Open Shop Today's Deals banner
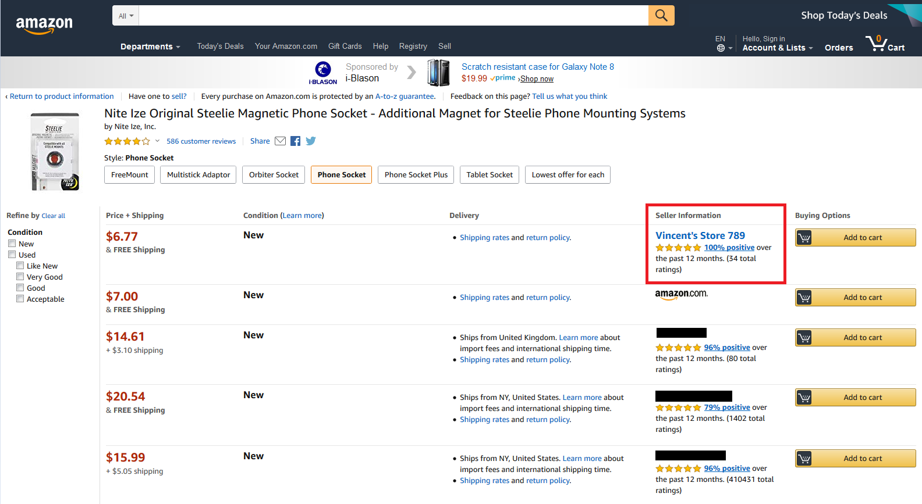Image resolution: width=922 pixels, height=504 pixels. 844,16
